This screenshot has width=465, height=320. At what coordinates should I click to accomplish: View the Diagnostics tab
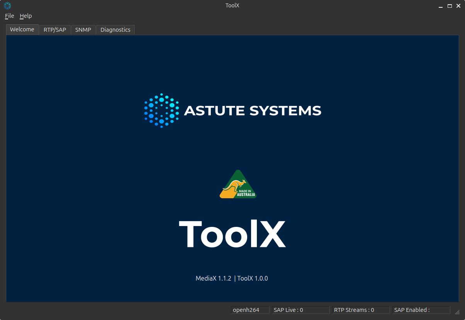115,29
